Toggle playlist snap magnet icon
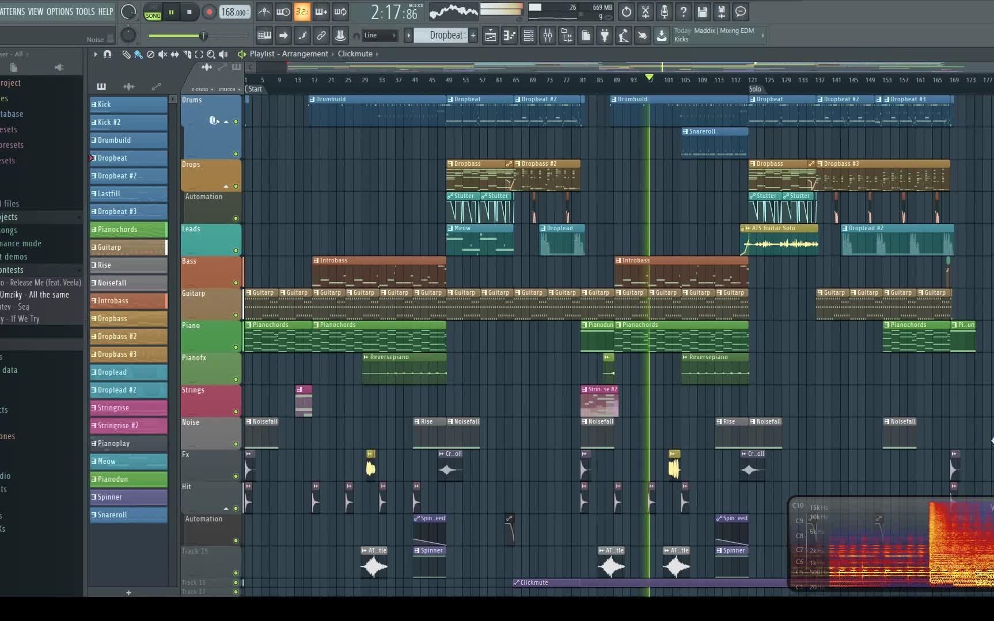This screenshot has width=994, height=621. [x=107, y=54]
